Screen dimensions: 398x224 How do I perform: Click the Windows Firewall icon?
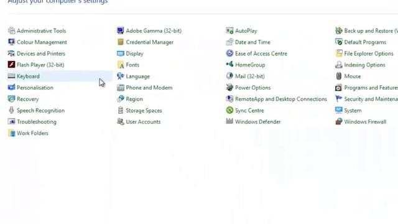(x=338, y=121)
